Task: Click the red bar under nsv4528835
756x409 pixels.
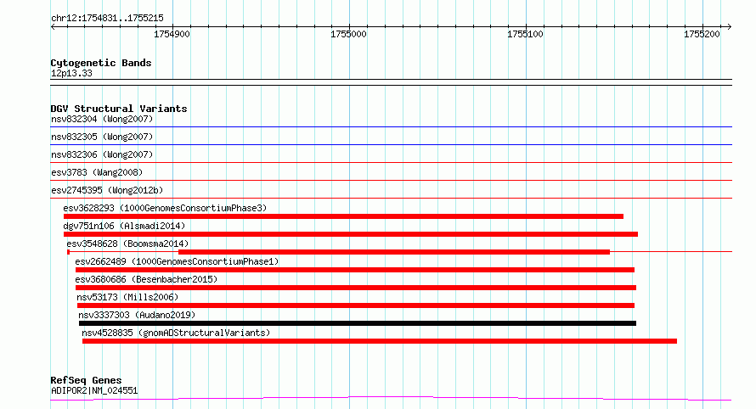Action: click(380, 341)
